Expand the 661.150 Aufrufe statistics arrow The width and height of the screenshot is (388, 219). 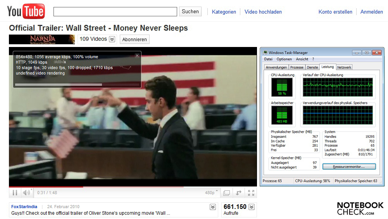pyautogui.click(x=252, y=207)
